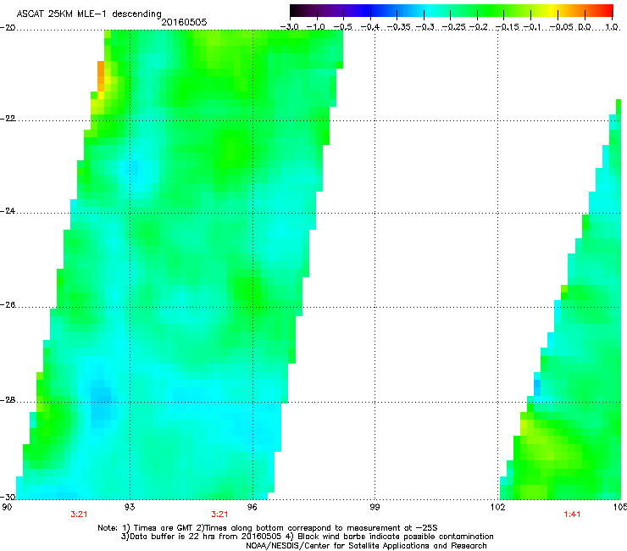Click the "-20" latitude axis label
Screen dimensions: 627x551
click(x=8, y=28)
